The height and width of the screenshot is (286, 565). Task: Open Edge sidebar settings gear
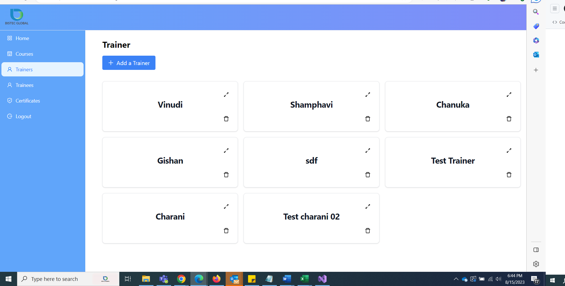click(536, 264)
